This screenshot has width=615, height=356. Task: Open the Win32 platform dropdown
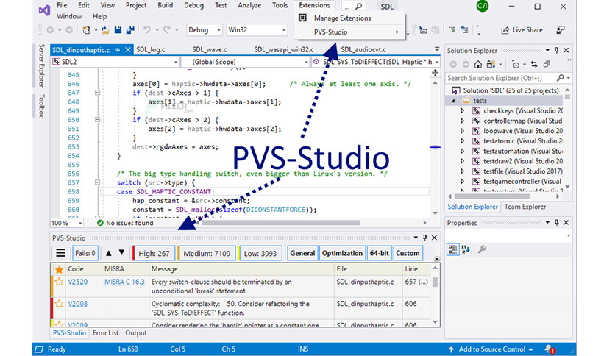click(257, 30)
